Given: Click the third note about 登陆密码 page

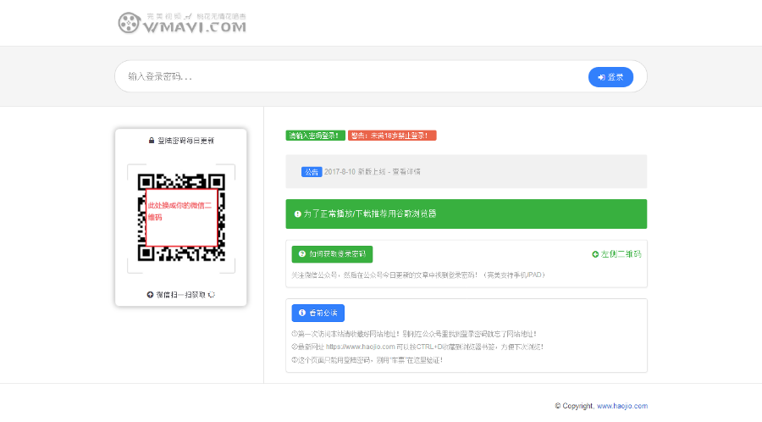Looking at the screenshot, I should 367,360.
